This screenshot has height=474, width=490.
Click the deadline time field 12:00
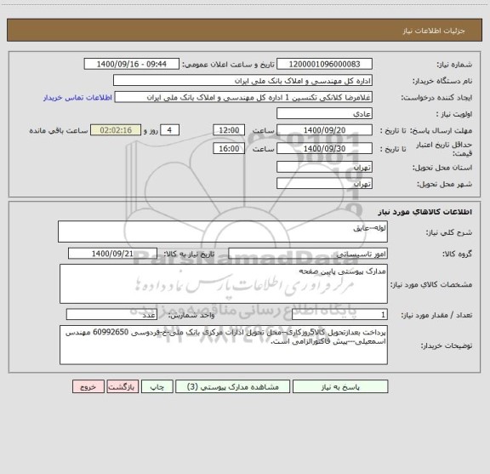[229, 130]
